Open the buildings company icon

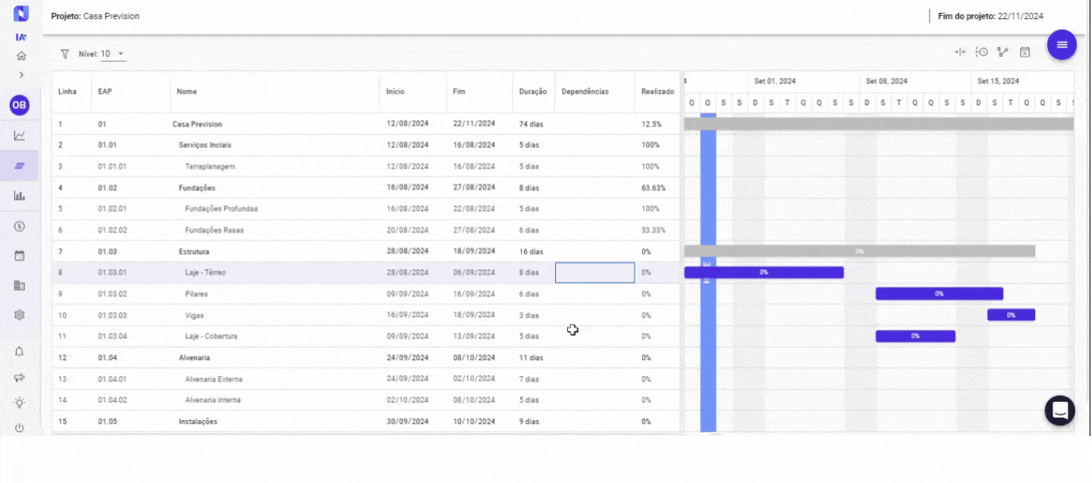(x=20, y=285)
